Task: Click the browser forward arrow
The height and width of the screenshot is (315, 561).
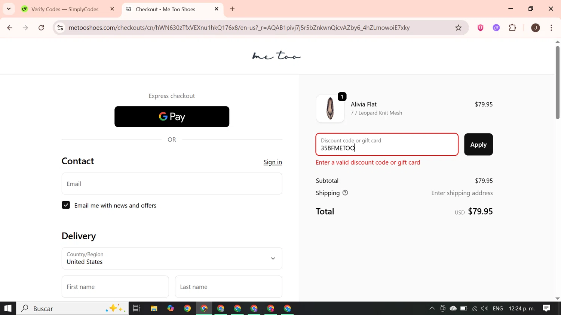Action: 25,28
